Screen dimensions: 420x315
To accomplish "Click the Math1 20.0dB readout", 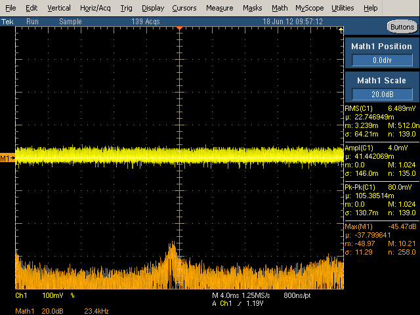I will [x=39, y=311].
